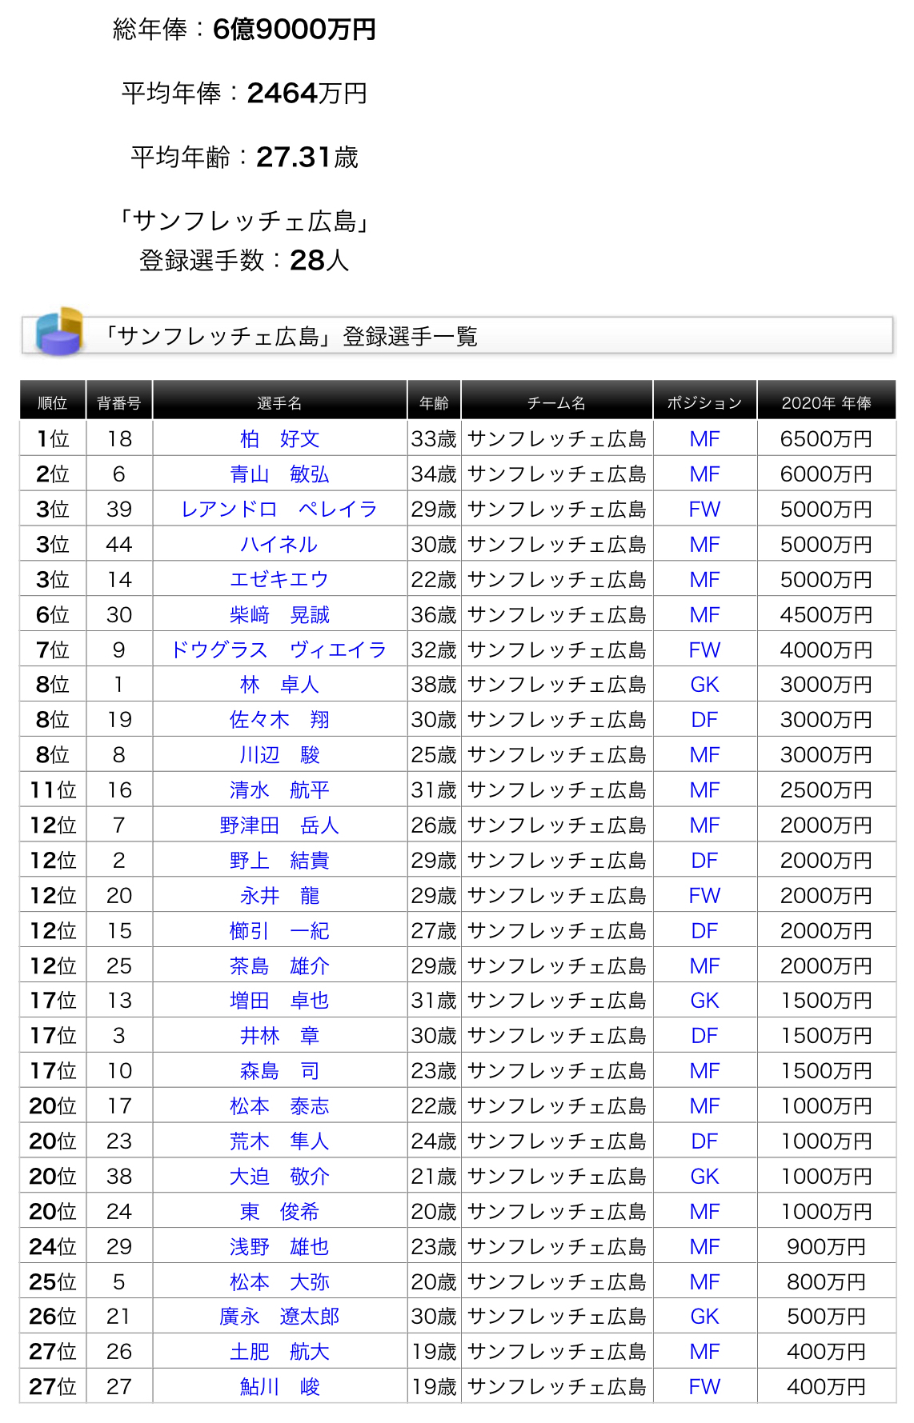Select the 38歳 age cell
Screen dimensions: 914x1423
pos(434,685)
